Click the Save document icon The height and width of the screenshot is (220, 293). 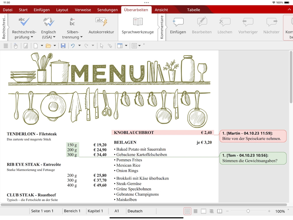click(63, 46)
